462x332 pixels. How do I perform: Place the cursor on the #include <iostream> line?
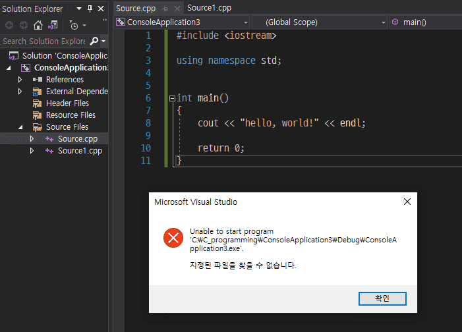226,36
